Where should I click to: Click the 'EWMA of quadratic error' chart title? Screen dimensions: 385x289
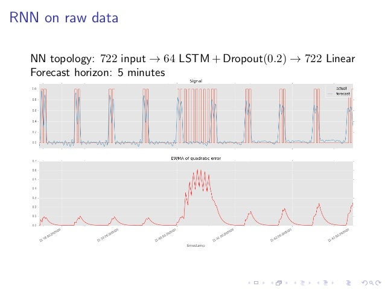point(196,158)
